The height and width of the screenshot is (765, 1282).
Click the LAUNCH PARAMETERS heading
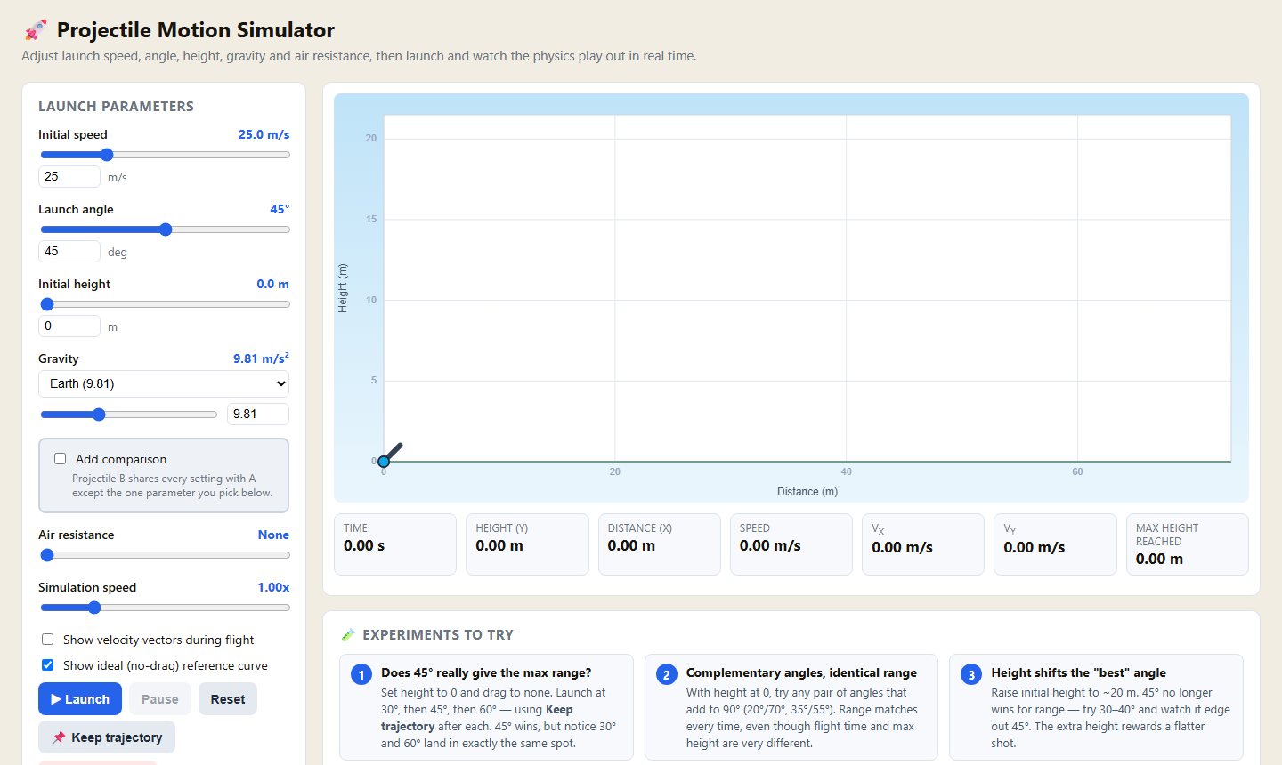point(116,106)
